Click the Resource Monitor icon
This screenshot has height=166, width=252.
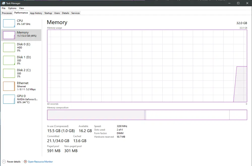(x=25, y=161)
